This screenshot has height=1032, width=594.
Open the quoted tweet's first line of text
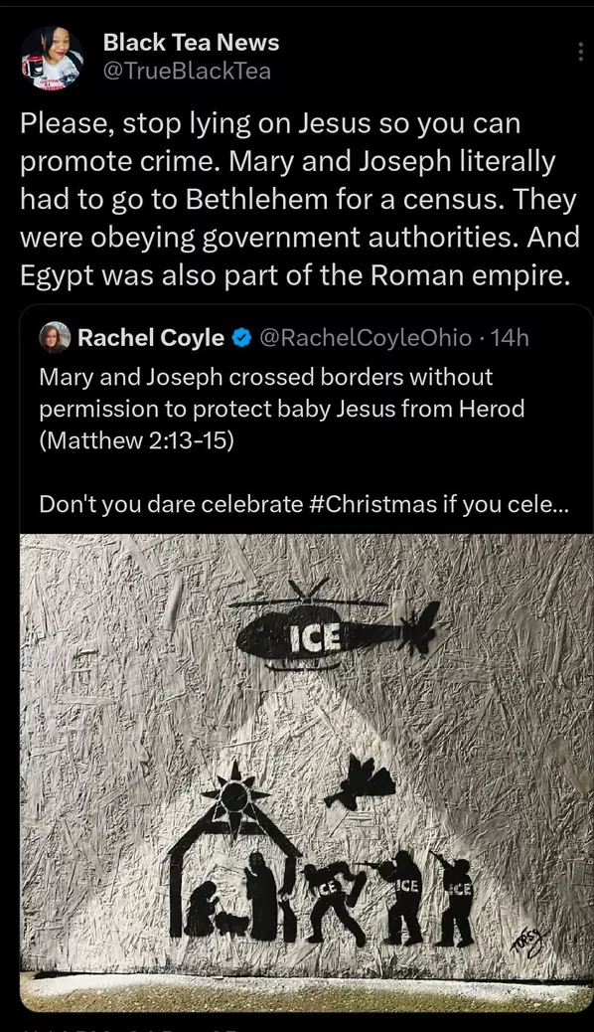click(x=266, y=377)
